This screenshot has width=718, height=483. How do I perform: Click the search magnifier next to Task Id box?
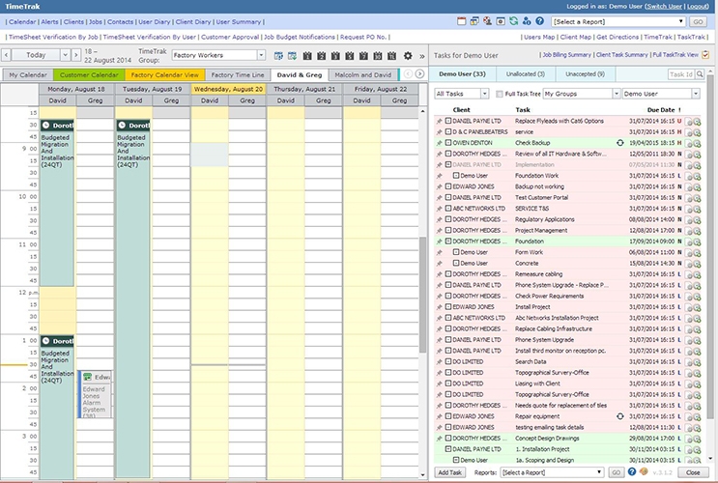(x=700, y=74)
